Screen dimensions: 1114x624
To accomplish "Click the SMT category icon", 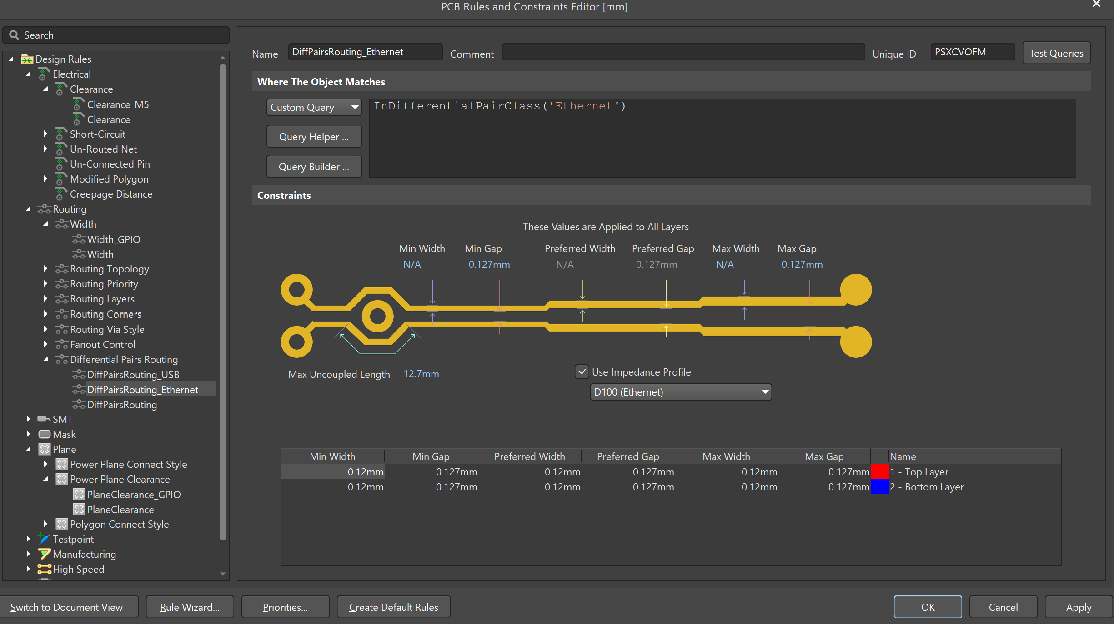I will (x=44, y=419).
